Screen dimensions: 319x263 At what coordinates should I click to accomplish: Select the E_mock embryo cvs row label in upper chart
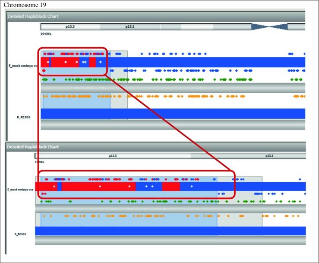(21, 67)
